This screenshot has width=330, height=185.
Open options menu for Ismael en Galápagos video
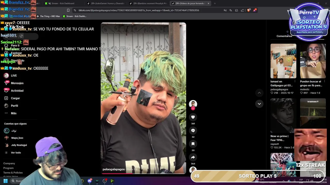[295, 81]
